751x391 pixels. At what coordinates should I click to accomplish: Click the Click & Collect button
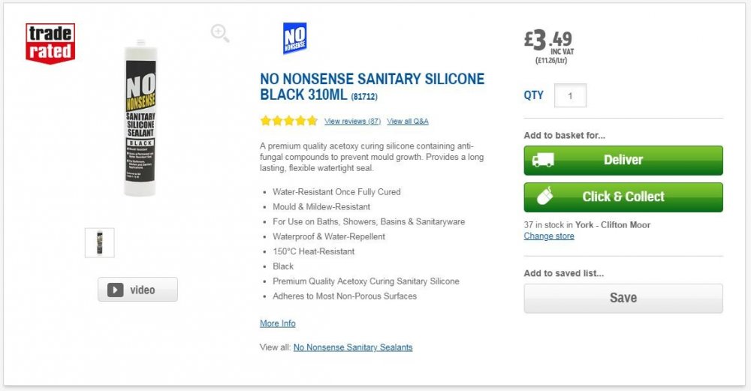coord(623,197)
